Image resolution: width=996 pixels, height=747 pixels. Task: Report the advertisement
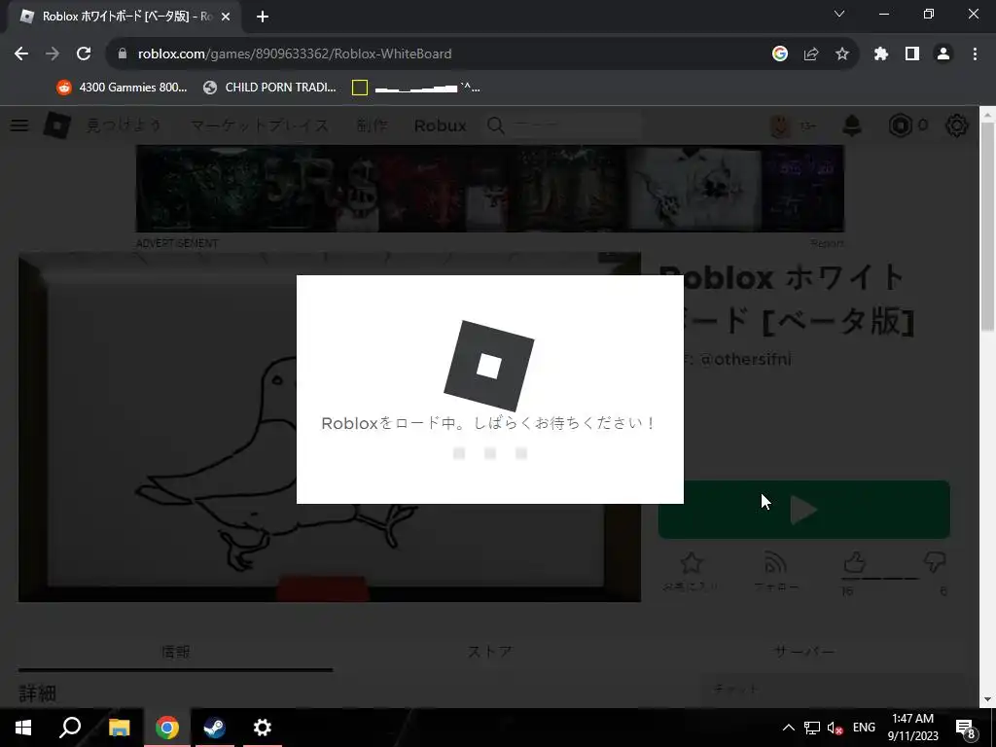pos(827,243)
